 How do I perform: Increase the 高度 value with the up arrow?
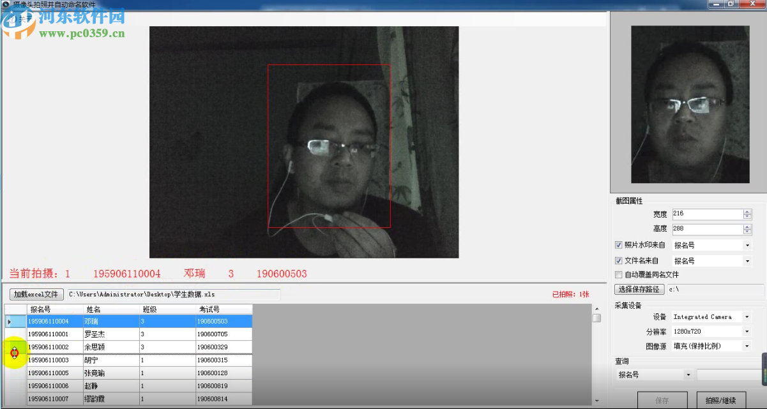(747, 227)
